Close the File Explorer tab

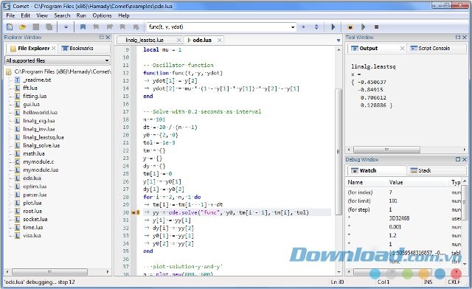pyautogui.click(x=53, y=48)
